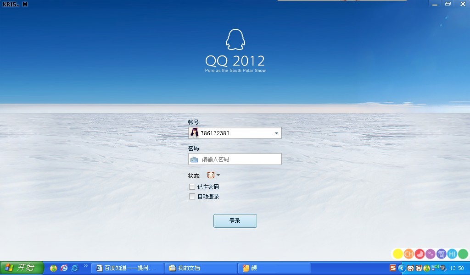Click the 简 simplified Chinese bubble icon

(441, 253)
